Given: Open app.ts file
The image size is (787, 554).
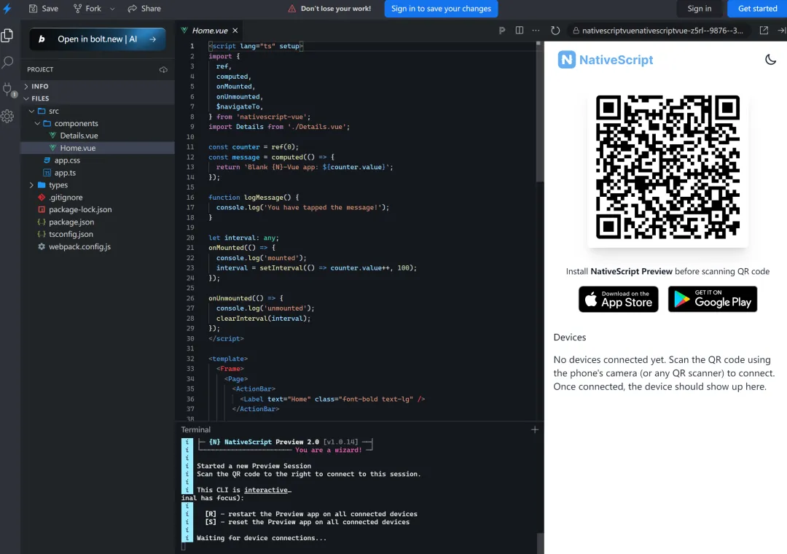Looking at the screenshot, I should click(98, 173).
